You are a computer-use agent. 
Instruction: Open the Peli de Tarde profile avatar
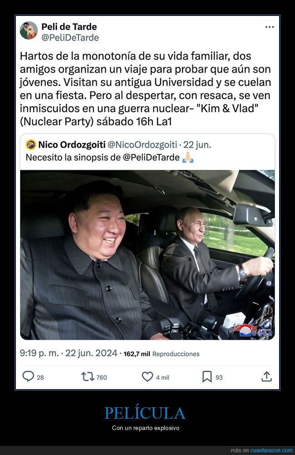pyautogui.click(x=29, y=30)
